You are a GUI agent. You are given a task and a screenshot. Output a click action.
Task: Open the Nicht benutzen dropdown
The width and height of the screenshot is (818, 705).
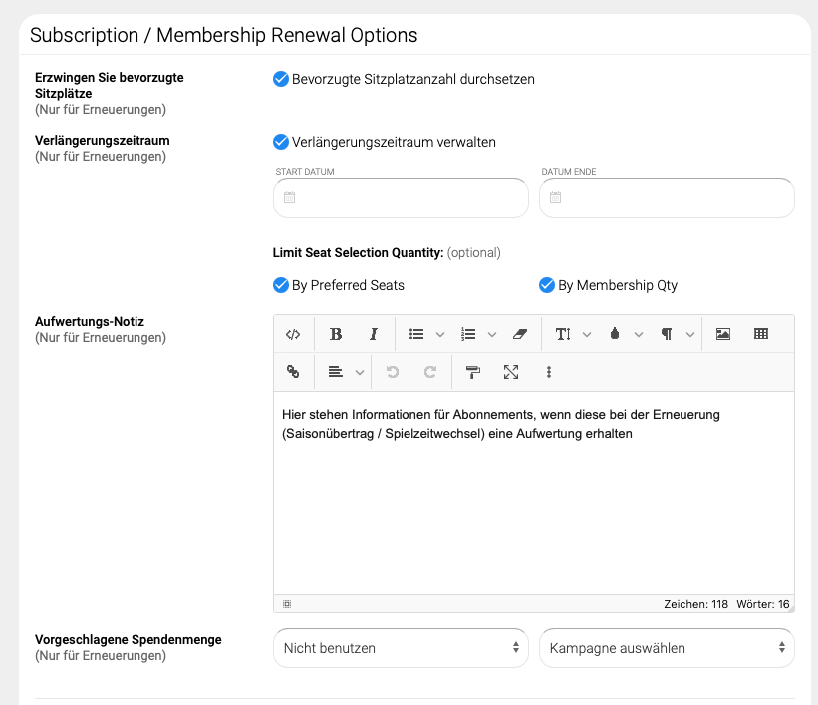pyautogui.click(x=401, y=648)
